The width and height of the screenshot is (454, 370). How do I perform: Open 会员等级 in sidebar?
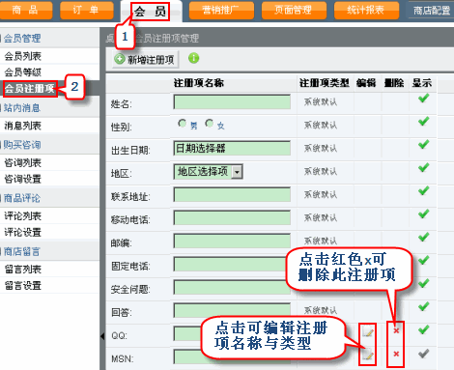point(23,72)
